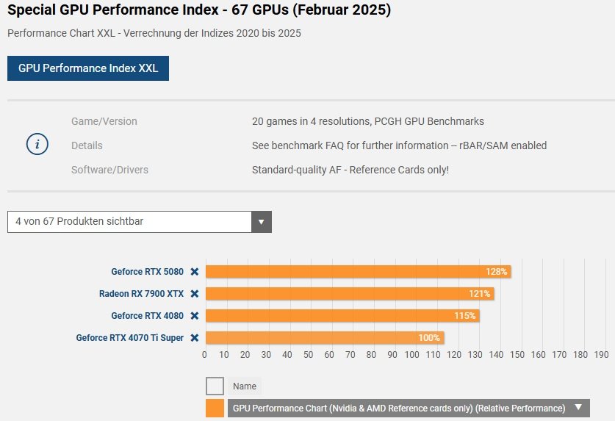Image resolution: width=615 pixels, height=421 pixels.
Task: Click the axis value 50
Action: (x=309, y=355)
